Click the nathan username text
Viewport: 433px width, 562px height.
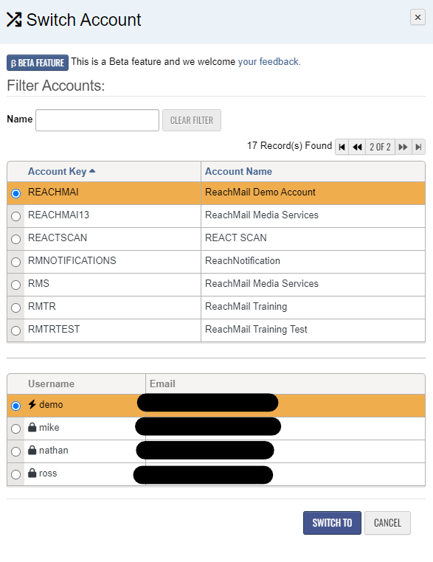click(53, 450)
